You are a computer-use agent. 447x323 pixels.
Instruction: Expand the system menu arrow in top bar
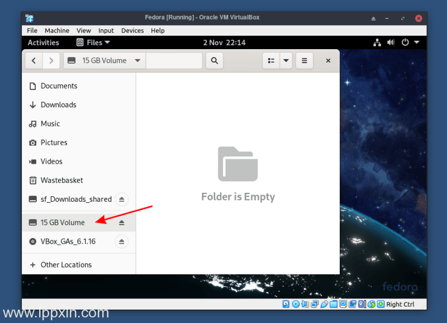coord(416,42)
